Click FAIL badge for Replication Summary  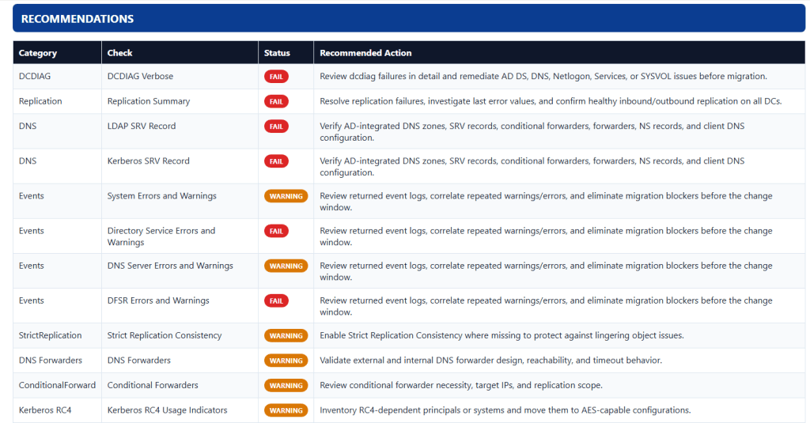[x=276, y=101]
